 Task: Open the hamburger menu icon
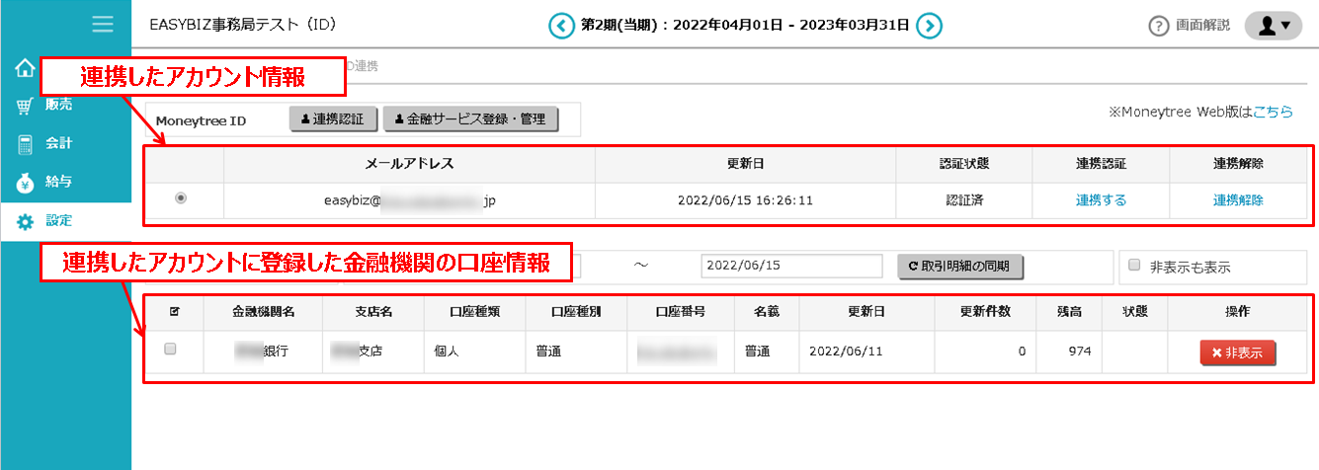pos(103,25)
